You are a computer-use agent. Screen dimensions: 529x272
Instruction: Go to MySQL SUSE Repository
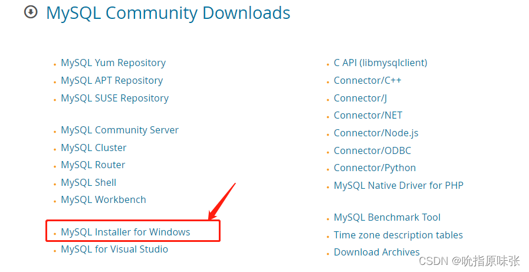(115, 98)
